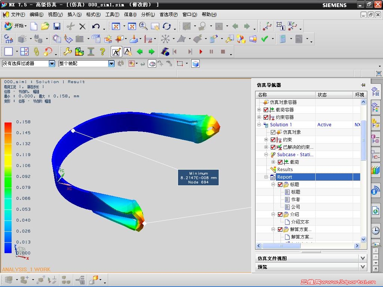Uncheck the 介绍 report section checkbox
The image size is (383, 287).
point(280,215)
